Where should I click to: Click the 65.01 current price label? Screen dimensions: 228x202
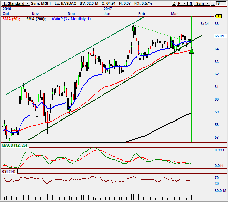pos(219,36)
